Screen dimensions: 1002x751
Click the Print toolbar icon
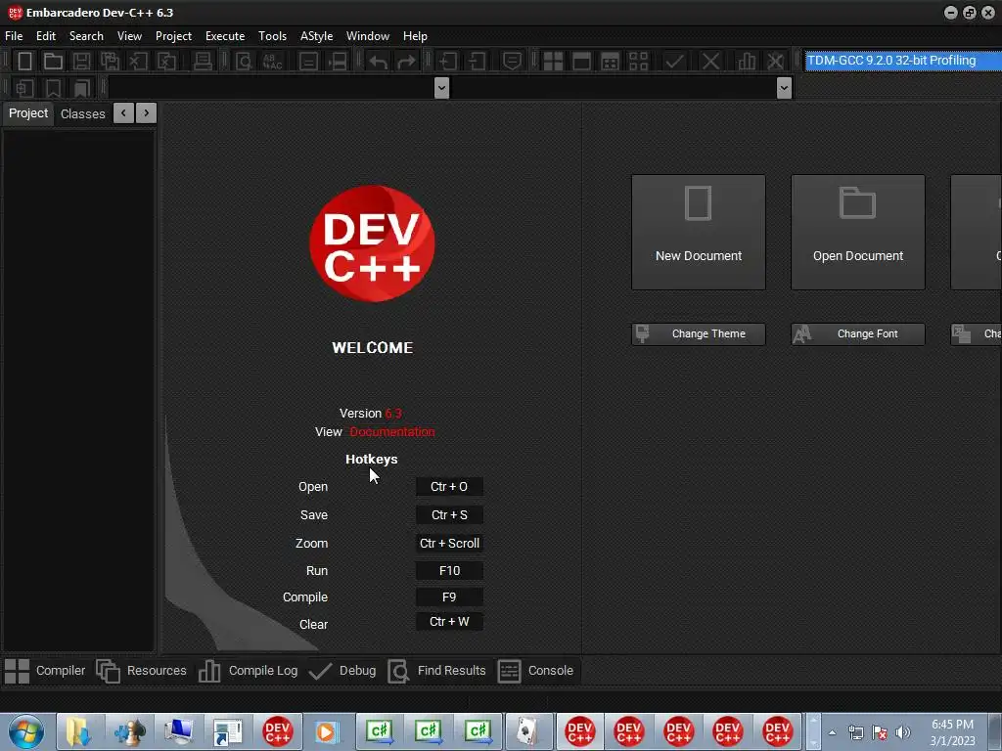(203, 62)
